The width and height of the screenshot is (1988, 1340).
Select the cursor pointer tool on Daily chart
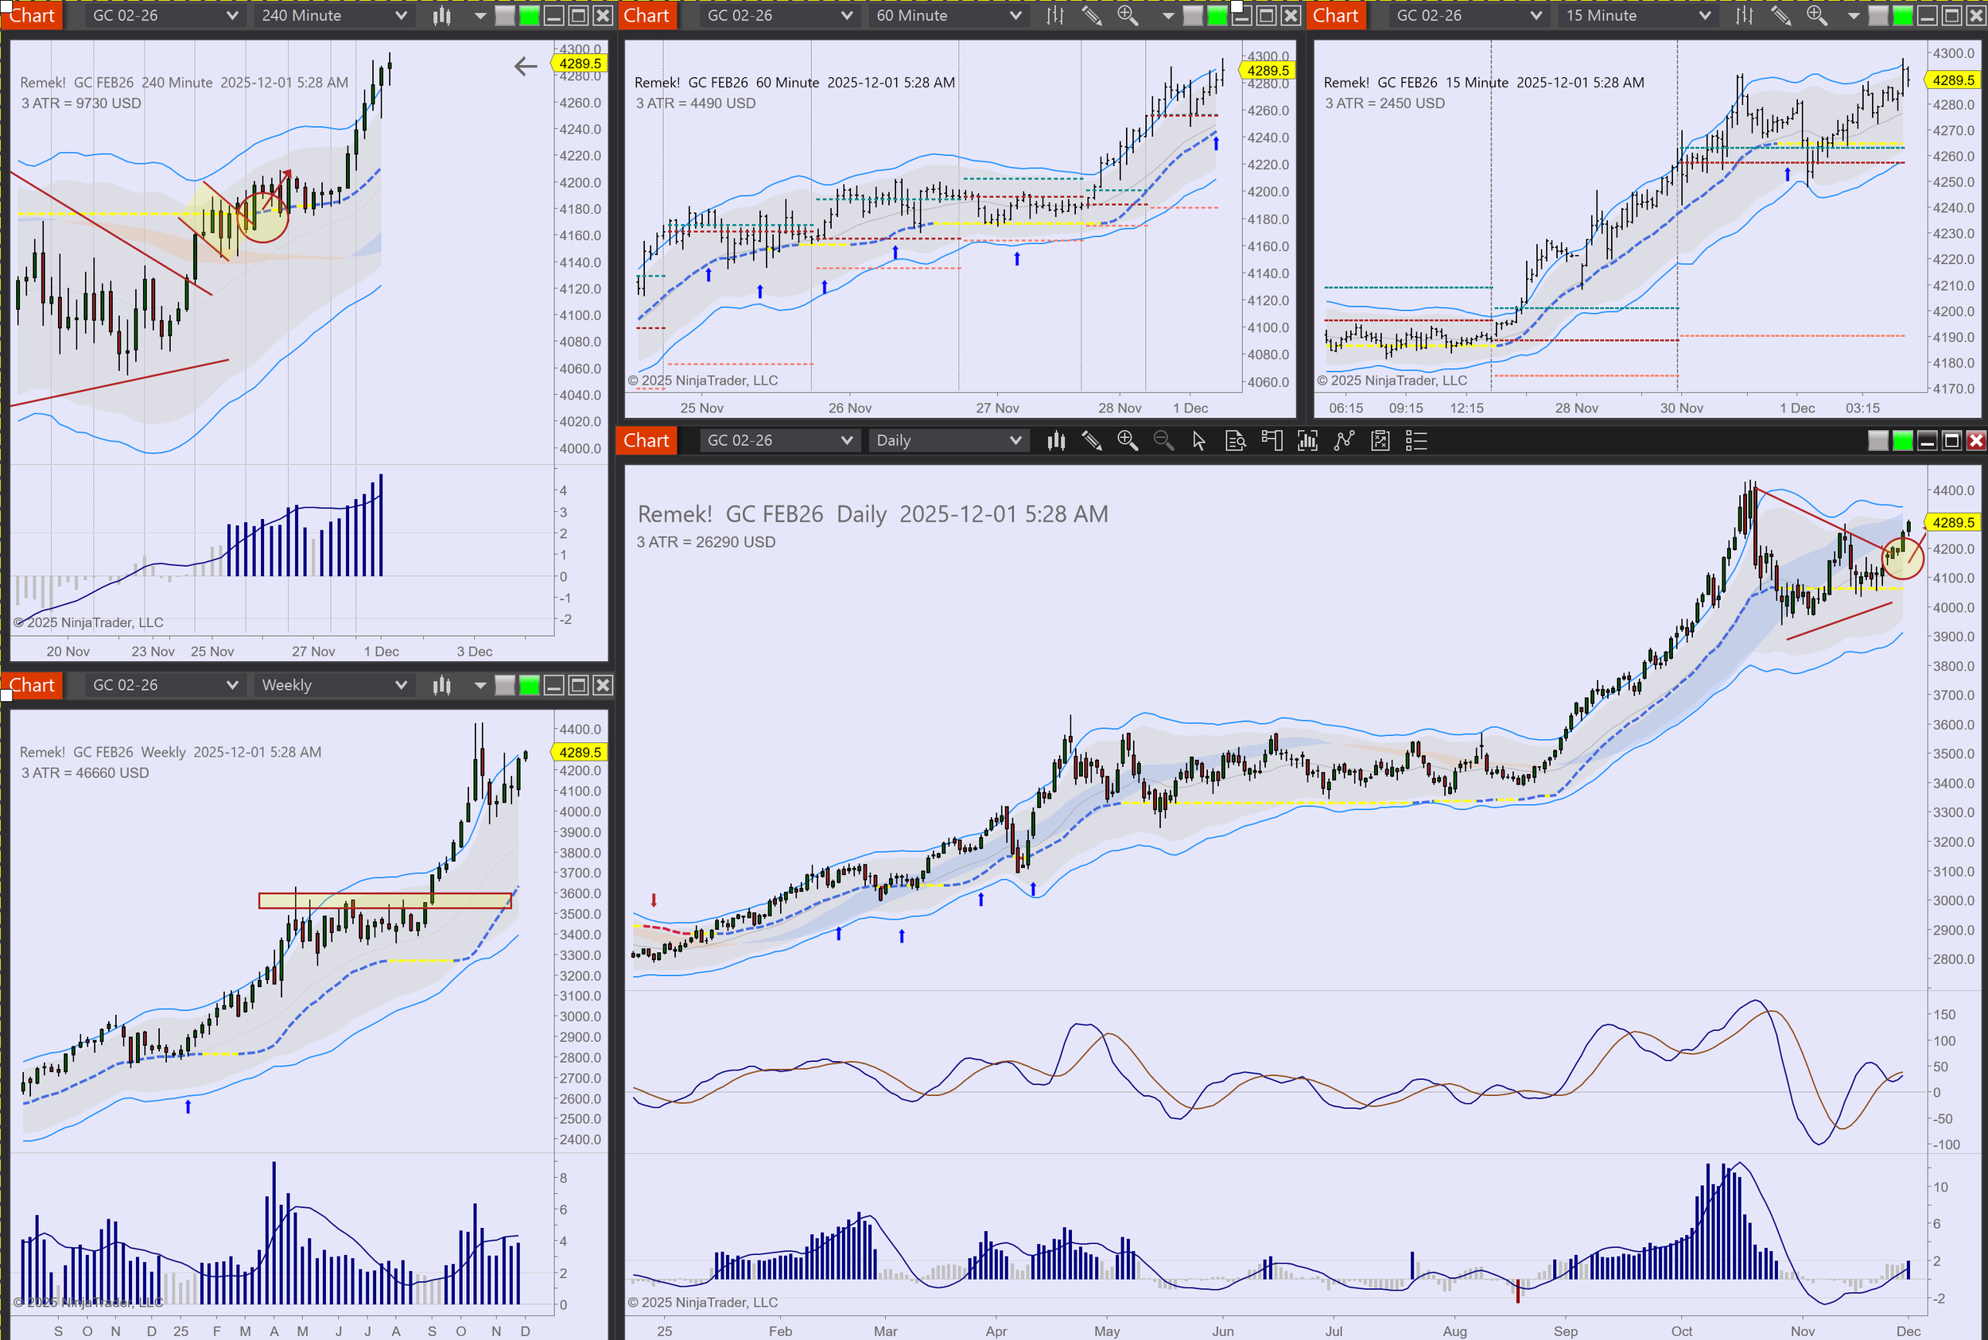(1199, 441)
